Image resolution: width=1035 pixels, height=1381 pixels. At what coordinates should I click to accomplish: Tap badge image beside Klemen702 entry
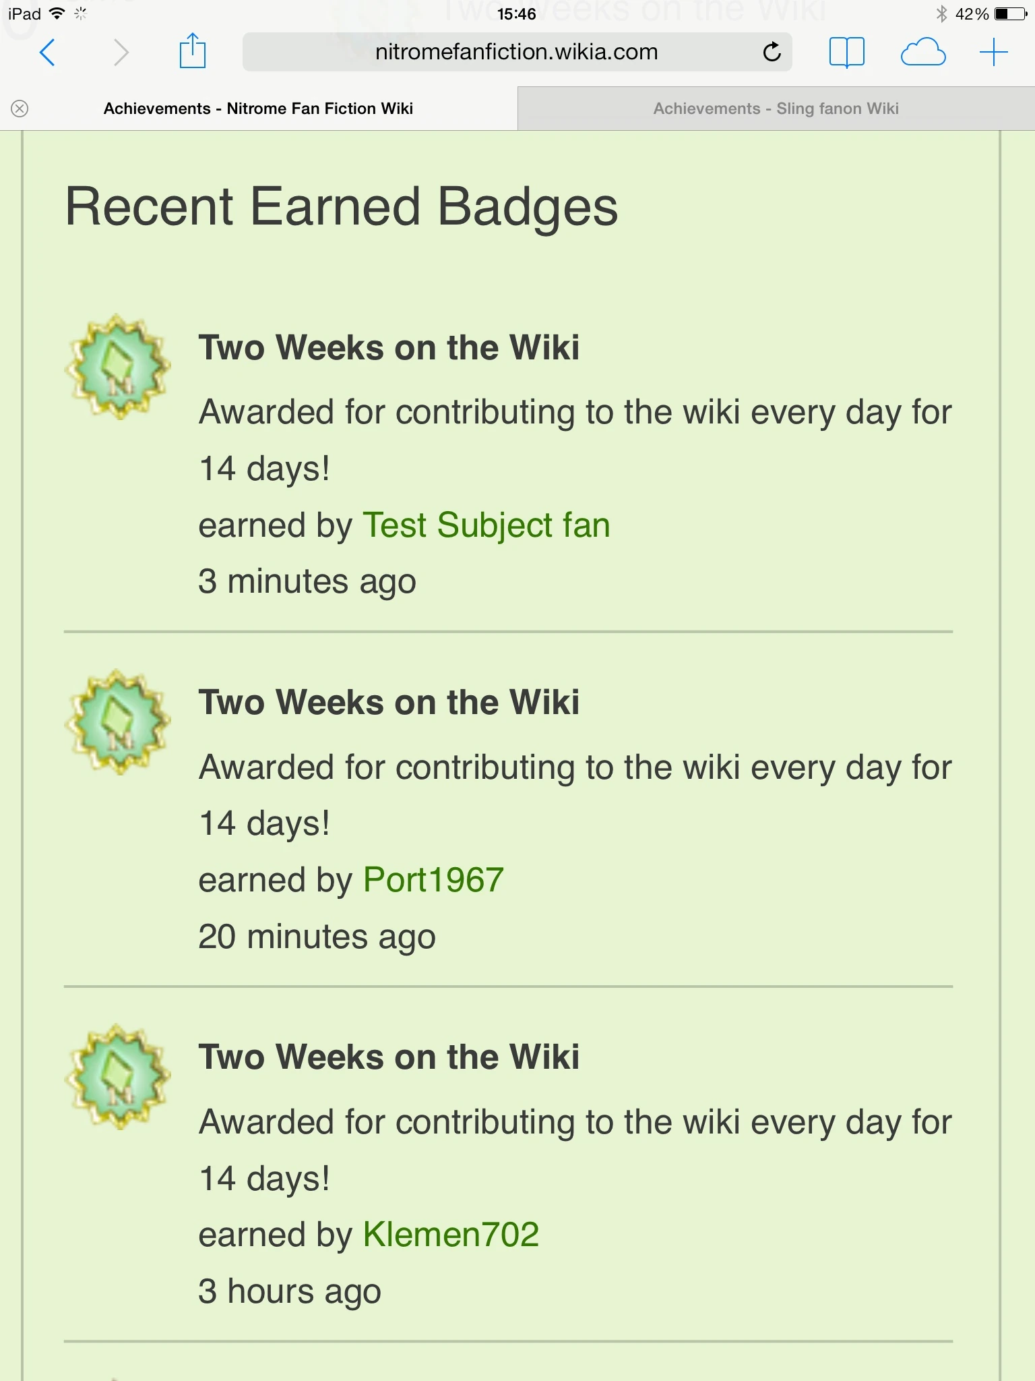[118, 1076]
